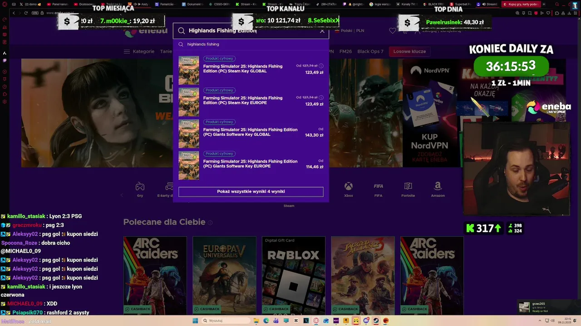
Task: Clear the search field with the X icon
Action: [322, 31]
